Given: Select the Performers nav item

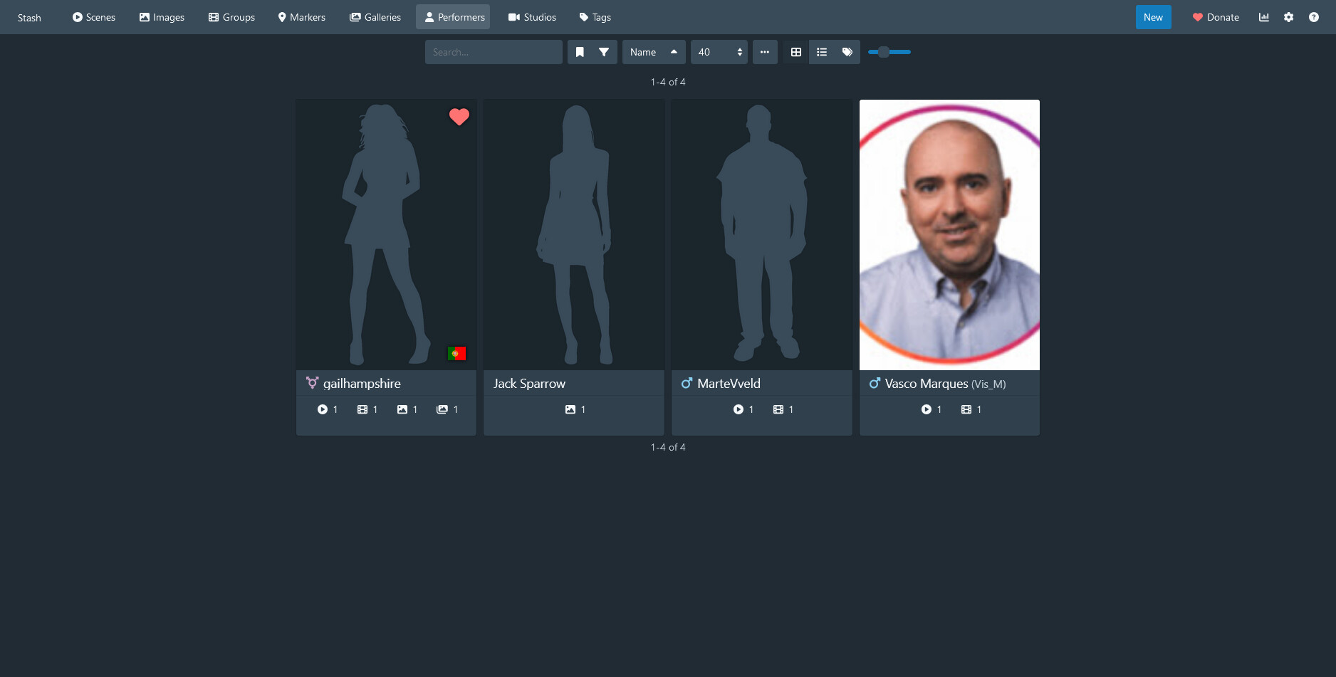Looking at the screenshot, I should [453, 17].
